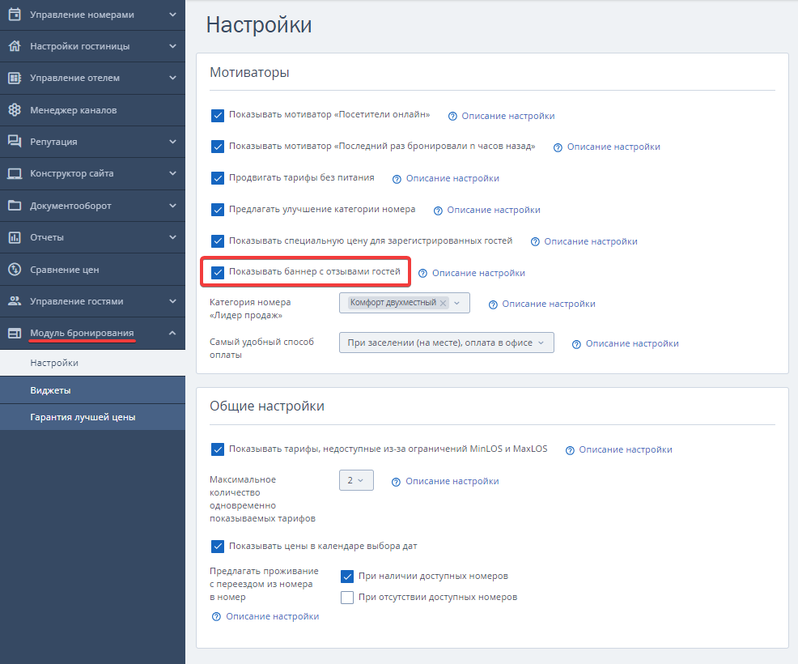The image size is (798, 664).
Task: Expand Управление гостями chevron
Action: 172,301
